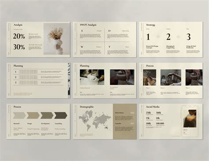Image resolution: width=209 pixels, height=161 pixels.
Task: Click the Research & Design Concepts label
Action: [x=152, y=47]
